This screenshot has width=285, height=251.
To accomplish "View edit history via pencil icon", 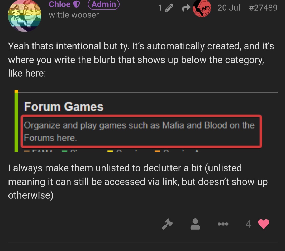I will click(169, 8).
